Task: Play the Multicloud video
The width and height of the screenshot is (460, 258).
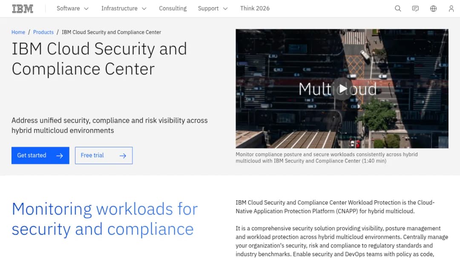Action: (342, 89)
